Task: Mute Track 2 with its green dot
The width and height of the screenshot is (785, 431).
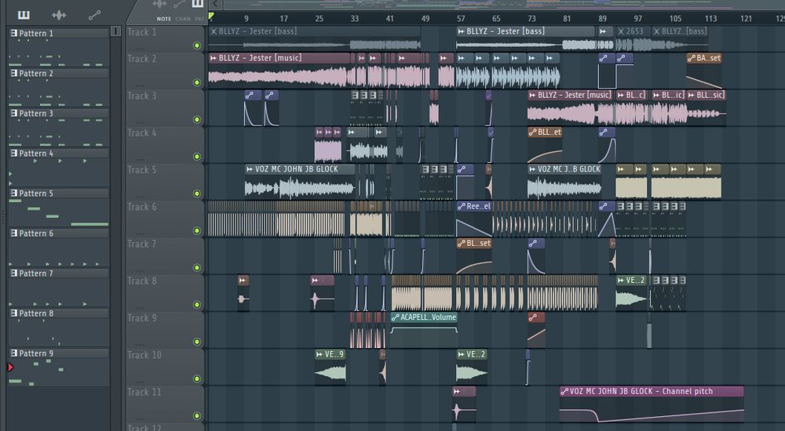Action: (197, 82)
